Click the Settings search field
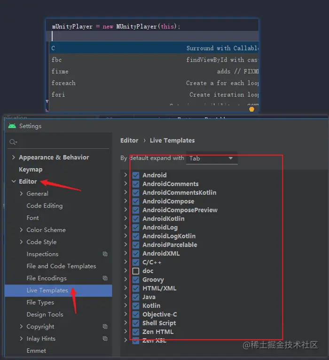The height and width of the screenshot is (360, 329). (x=58, y=142)
